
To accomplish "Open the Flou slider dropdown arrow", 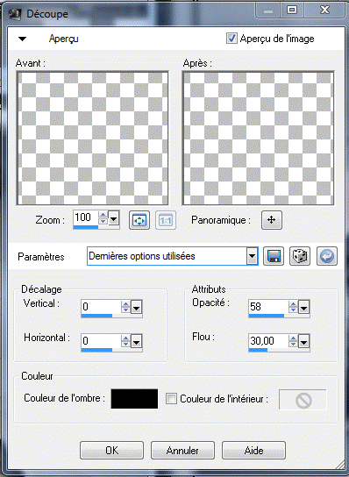I will click(x=304, y=341).
